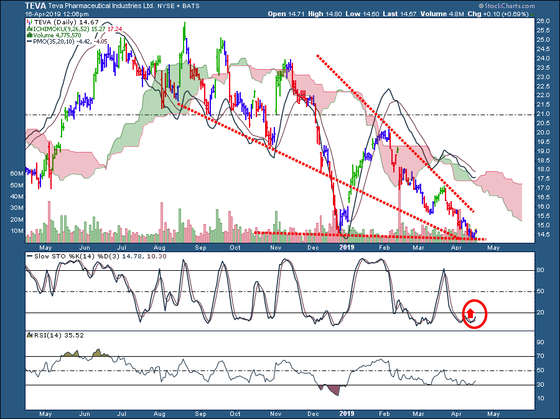This screenshot has width=560, height=419.
Task: Click the PMO line legend icon
Action: 28,42
